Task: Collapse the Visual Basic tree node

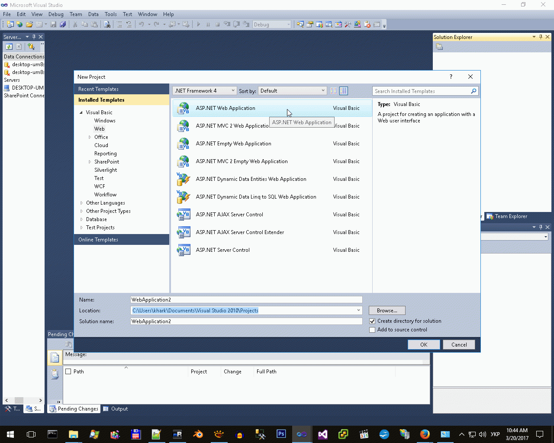Action: (x=81, y=112)
